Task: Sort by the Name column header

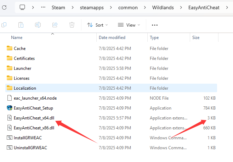Action: [x=17, y=38]
